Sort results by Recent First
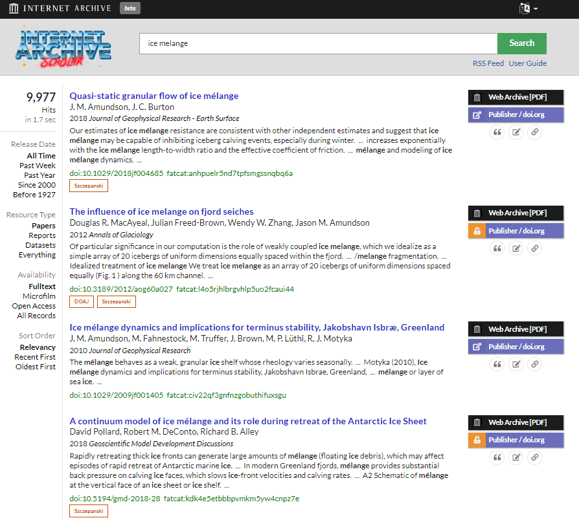This screenshot has height=520, width=579. coord(35,357)
